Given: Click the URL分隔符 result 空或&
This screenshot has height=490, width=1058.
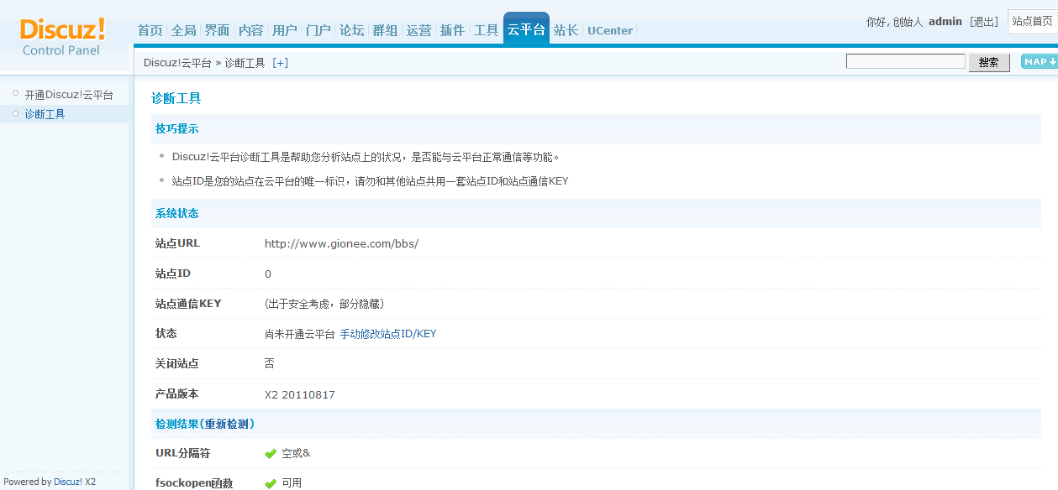Looking at the screenshot, I should 296,454.
